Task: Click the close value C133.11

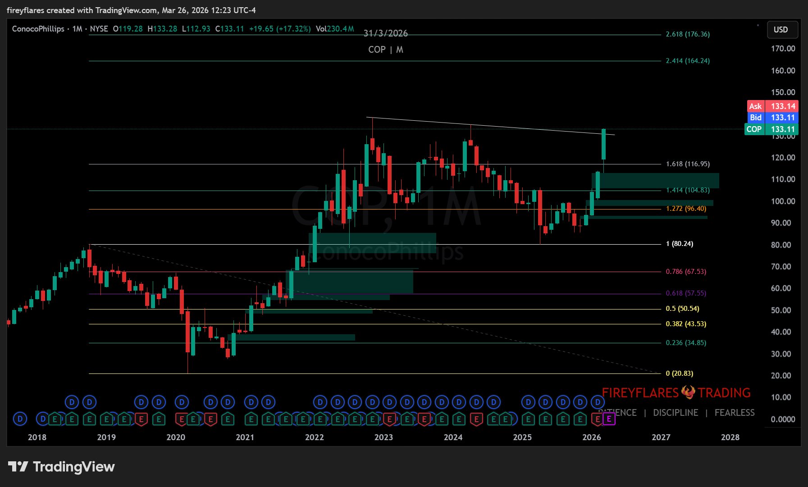Action: pos(230,29)
